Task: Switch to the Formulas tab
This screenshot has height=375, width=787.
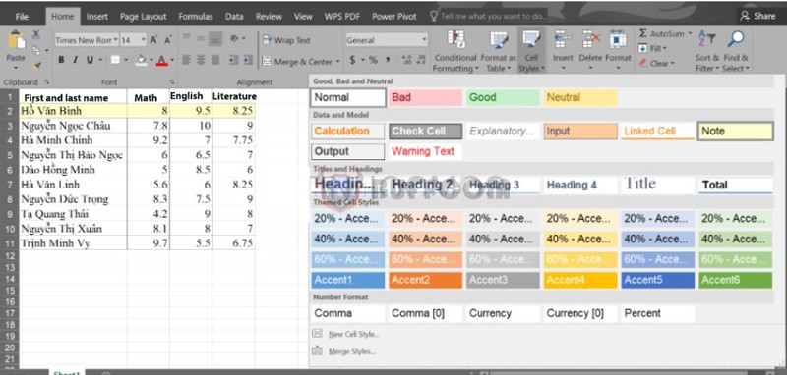Action: 196,17
